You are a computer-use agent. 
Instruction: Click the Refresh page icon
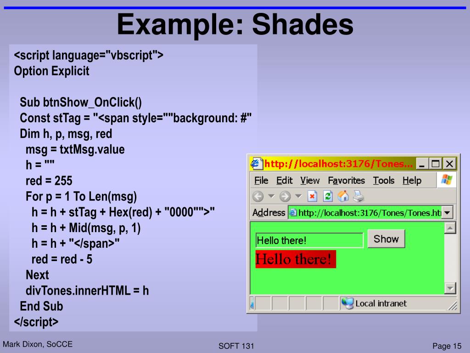click(328, 197)
